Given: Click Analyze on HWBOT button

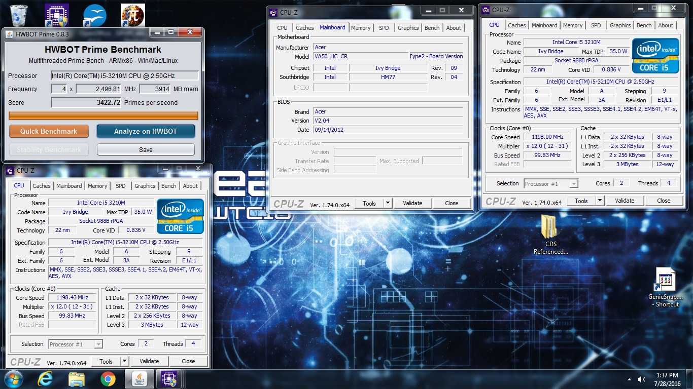Looking at the screenshot, I should [146, 131].
